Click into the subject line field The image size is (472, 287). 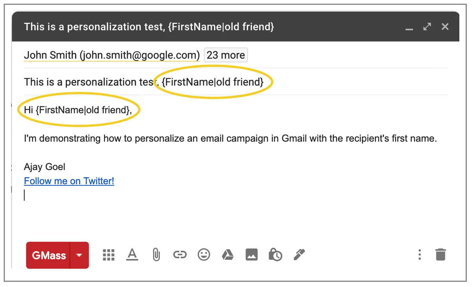tap(236, 82)
